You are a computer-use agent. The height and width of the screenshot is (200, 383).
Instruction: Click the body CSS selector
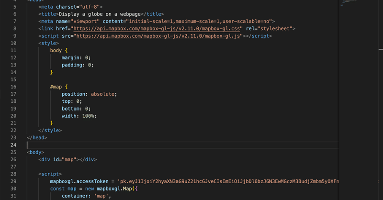click(56, 51)
